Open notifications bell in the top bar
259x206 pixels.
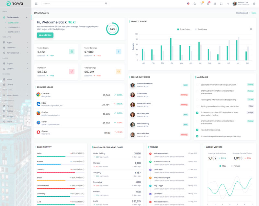click(x=208, y=4)
